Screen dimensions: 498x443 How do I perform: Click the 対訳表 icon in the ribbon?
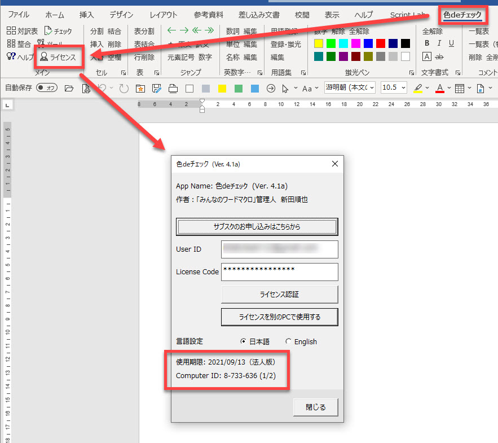pyautogui.click(x=11, y=31)
